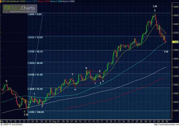The width and height of the screenshot is (179, 126).
Task: Click the "3.III" wave label at the top
Action: 155,6
